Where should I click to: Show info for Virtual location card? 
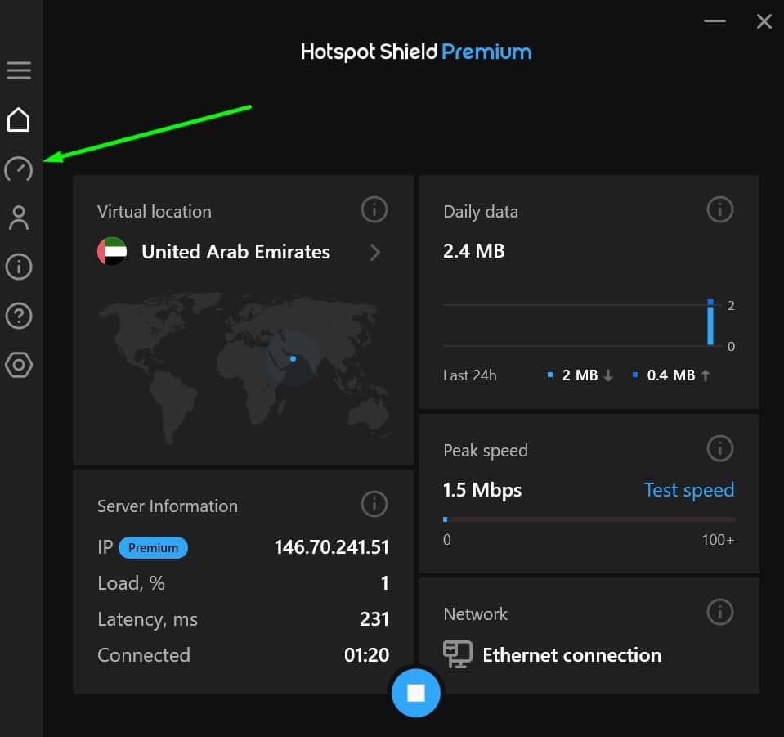click(374, 209)
